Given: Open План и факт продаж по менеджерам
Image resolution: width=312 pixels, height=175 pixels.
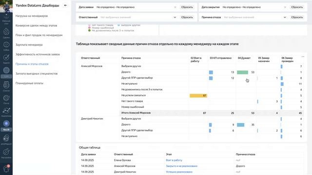Looking at the screenshot, I should (39, 35).
